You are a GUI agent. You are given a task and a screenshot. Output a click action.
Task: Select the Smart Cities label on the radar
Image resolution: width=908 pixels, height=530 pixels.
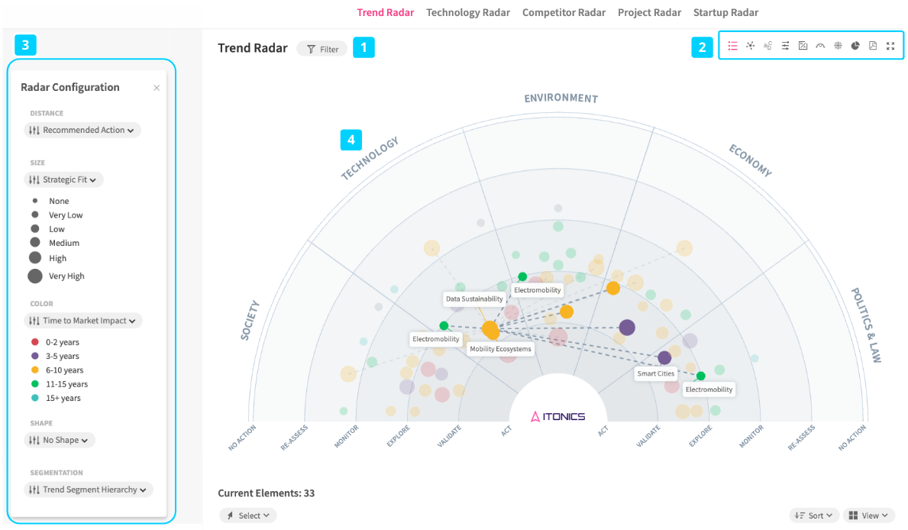656,374
